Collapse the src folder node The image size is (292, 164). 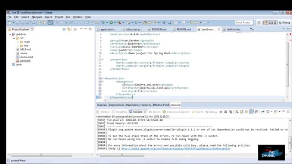coord(14,38)
